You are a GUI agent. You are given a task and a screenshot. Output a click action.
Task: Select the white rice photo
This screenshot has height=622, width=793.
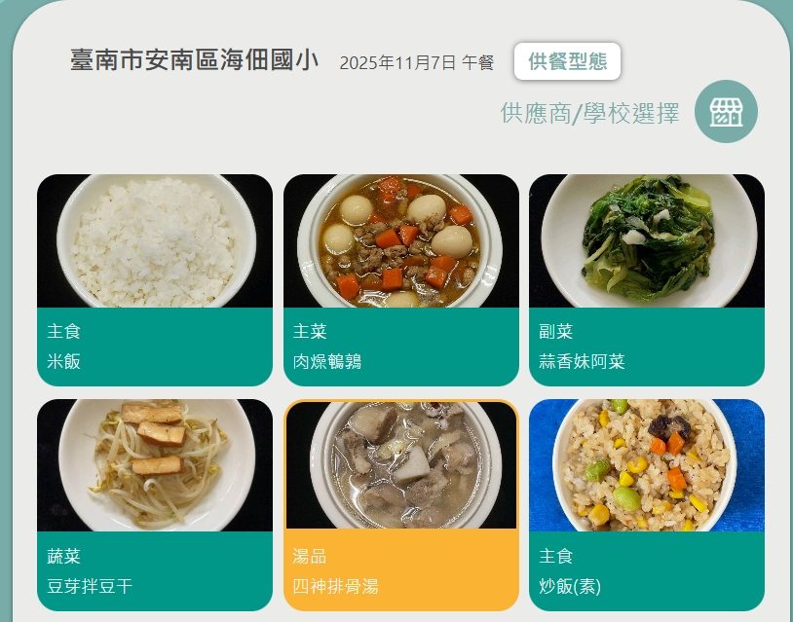pyautogui.click(x=155, y=241)
